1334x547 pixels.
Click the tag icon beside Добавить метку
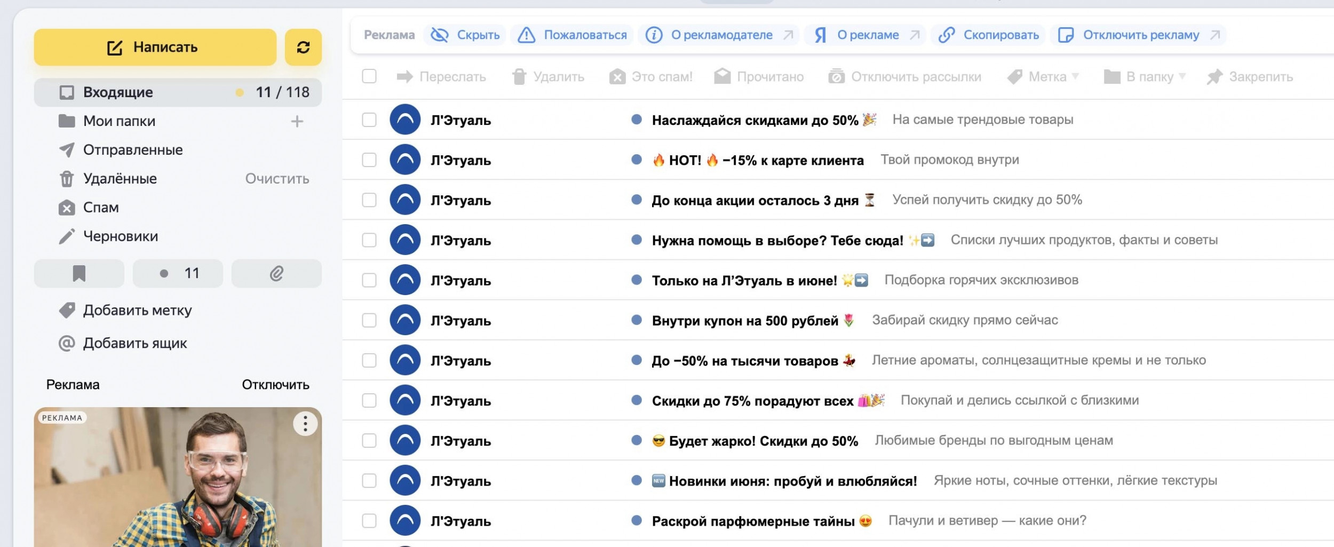67,310
